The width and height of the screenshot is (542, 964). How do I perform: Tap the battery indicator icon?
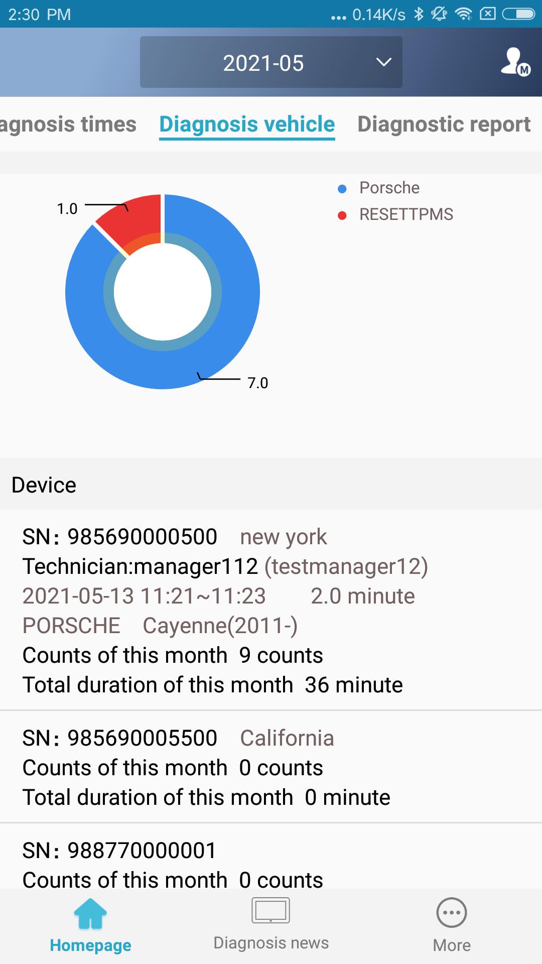click(x=519, y=14)
